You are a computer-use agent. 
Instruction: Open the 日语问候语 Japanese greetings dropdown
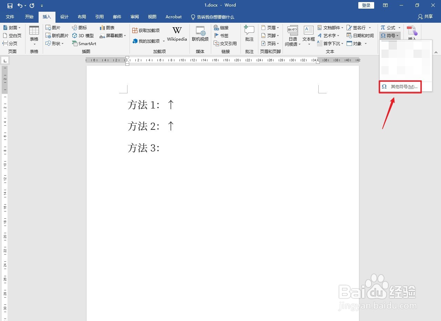293,35
